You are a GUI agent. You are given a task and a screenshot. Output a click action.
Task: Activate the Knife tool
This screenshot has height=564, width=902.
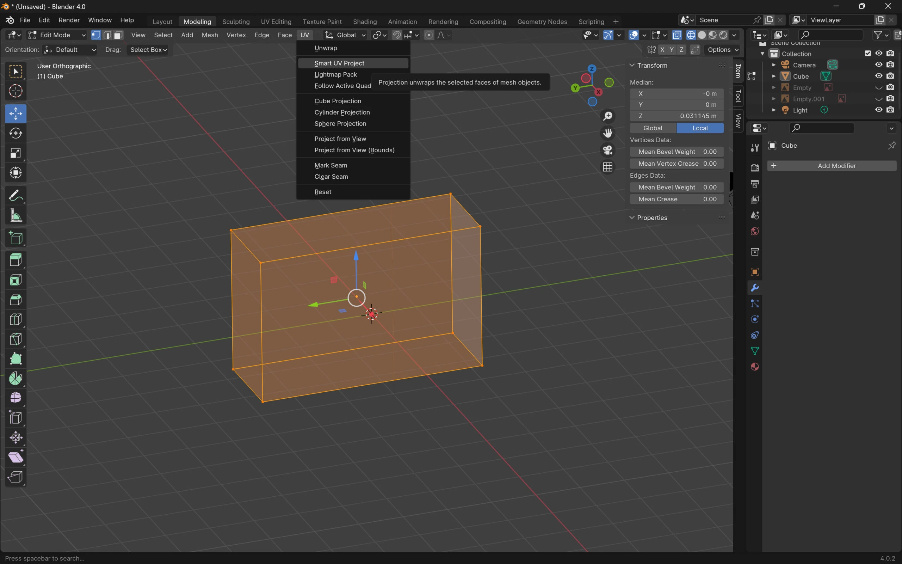tap(16, 339)
